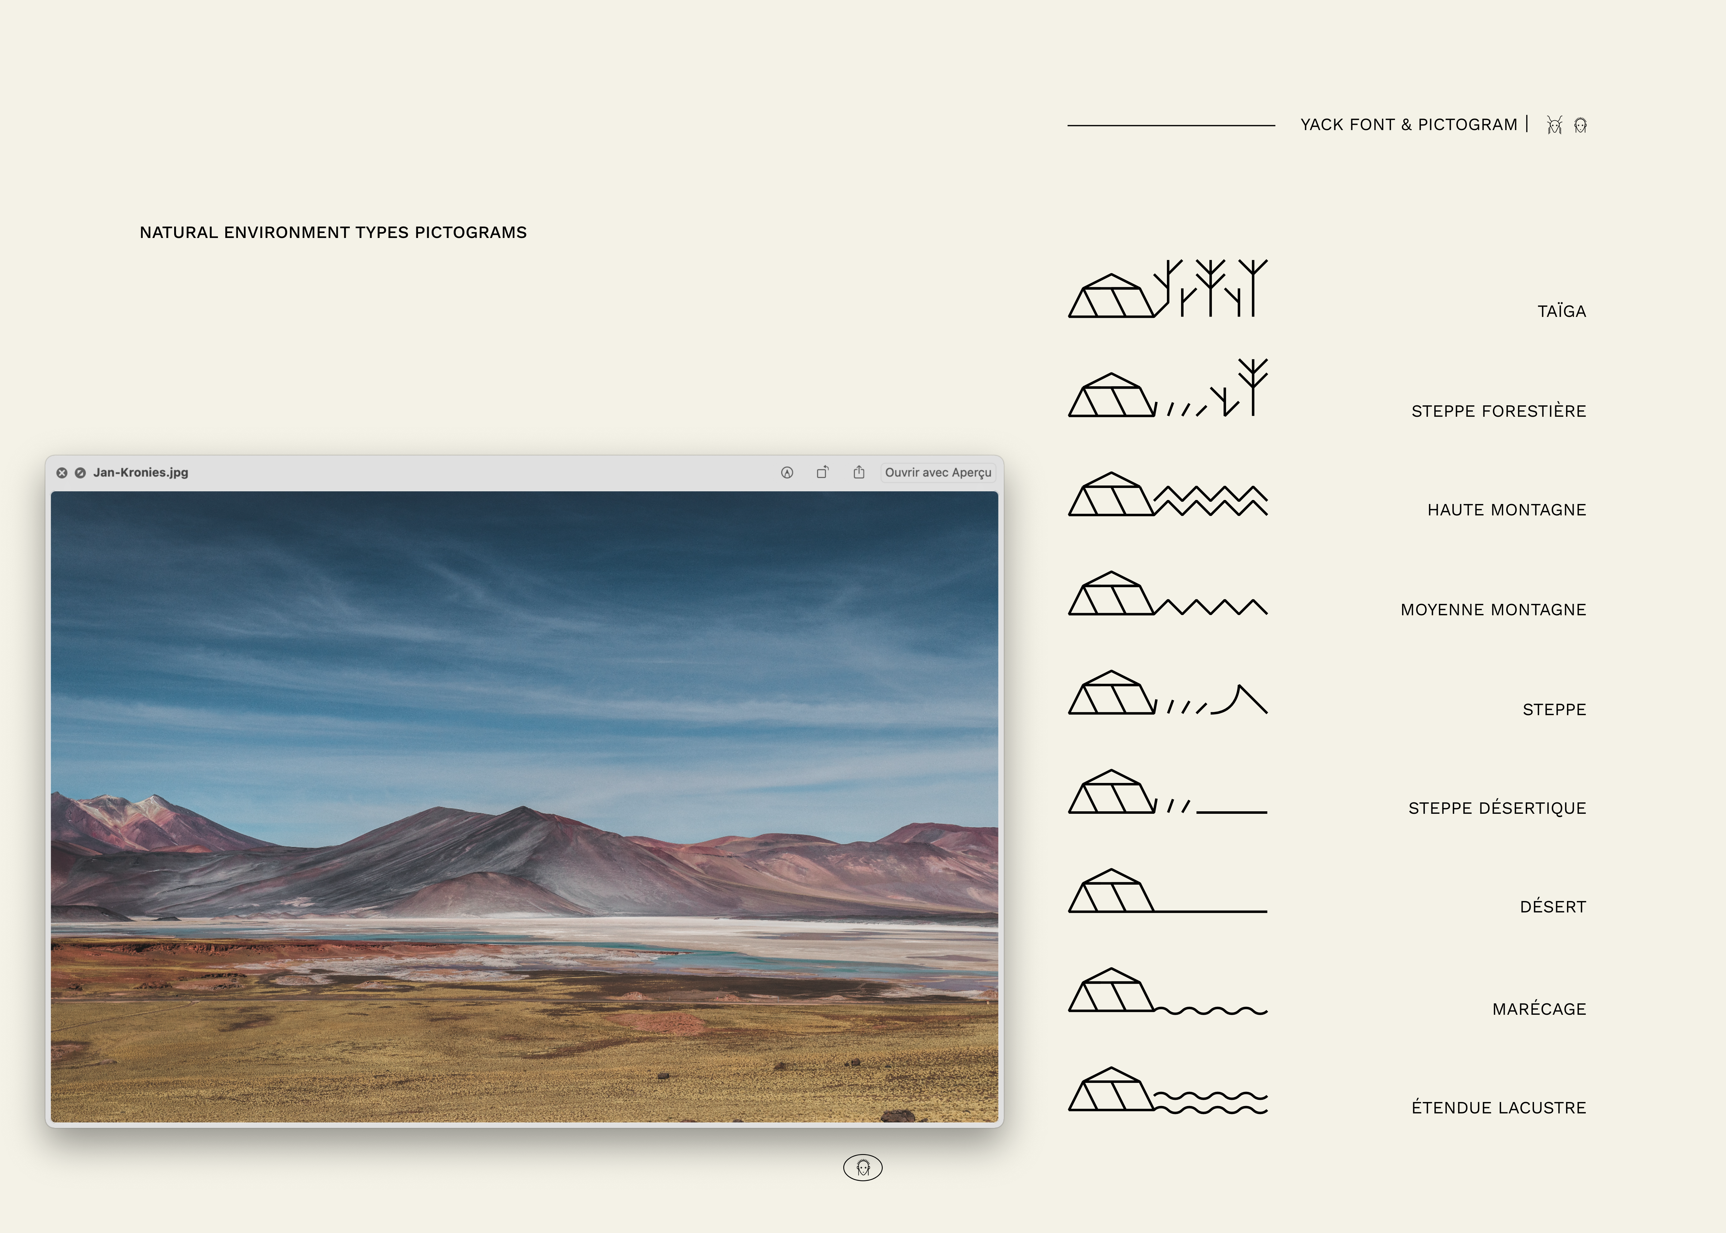The height and width of the screenshot is (1233, 1726).
Task: Click the Taïga pictogram with trees
Action: coord(1168,289)
